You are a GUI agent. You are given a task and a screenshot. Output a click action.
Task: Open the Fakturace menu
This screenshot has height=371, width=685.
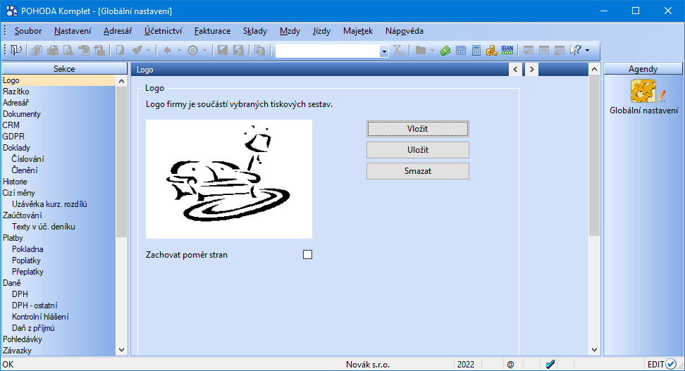(212, 31)
